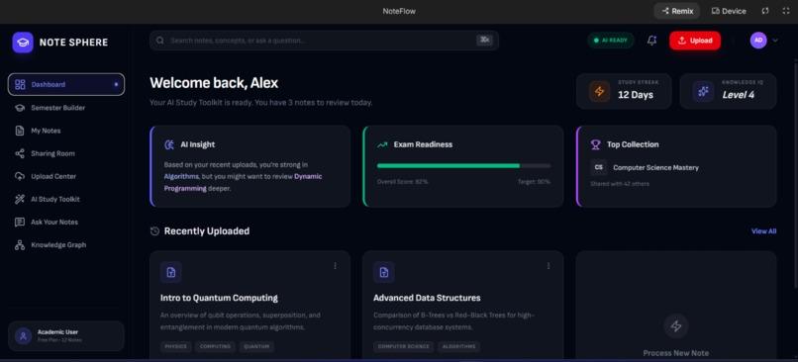Image resolution: width=798 pixels, height=362 pixels.
Task: Go to My Notes in the sidebar
Action: pyautogui.click(x=66, y=131)
